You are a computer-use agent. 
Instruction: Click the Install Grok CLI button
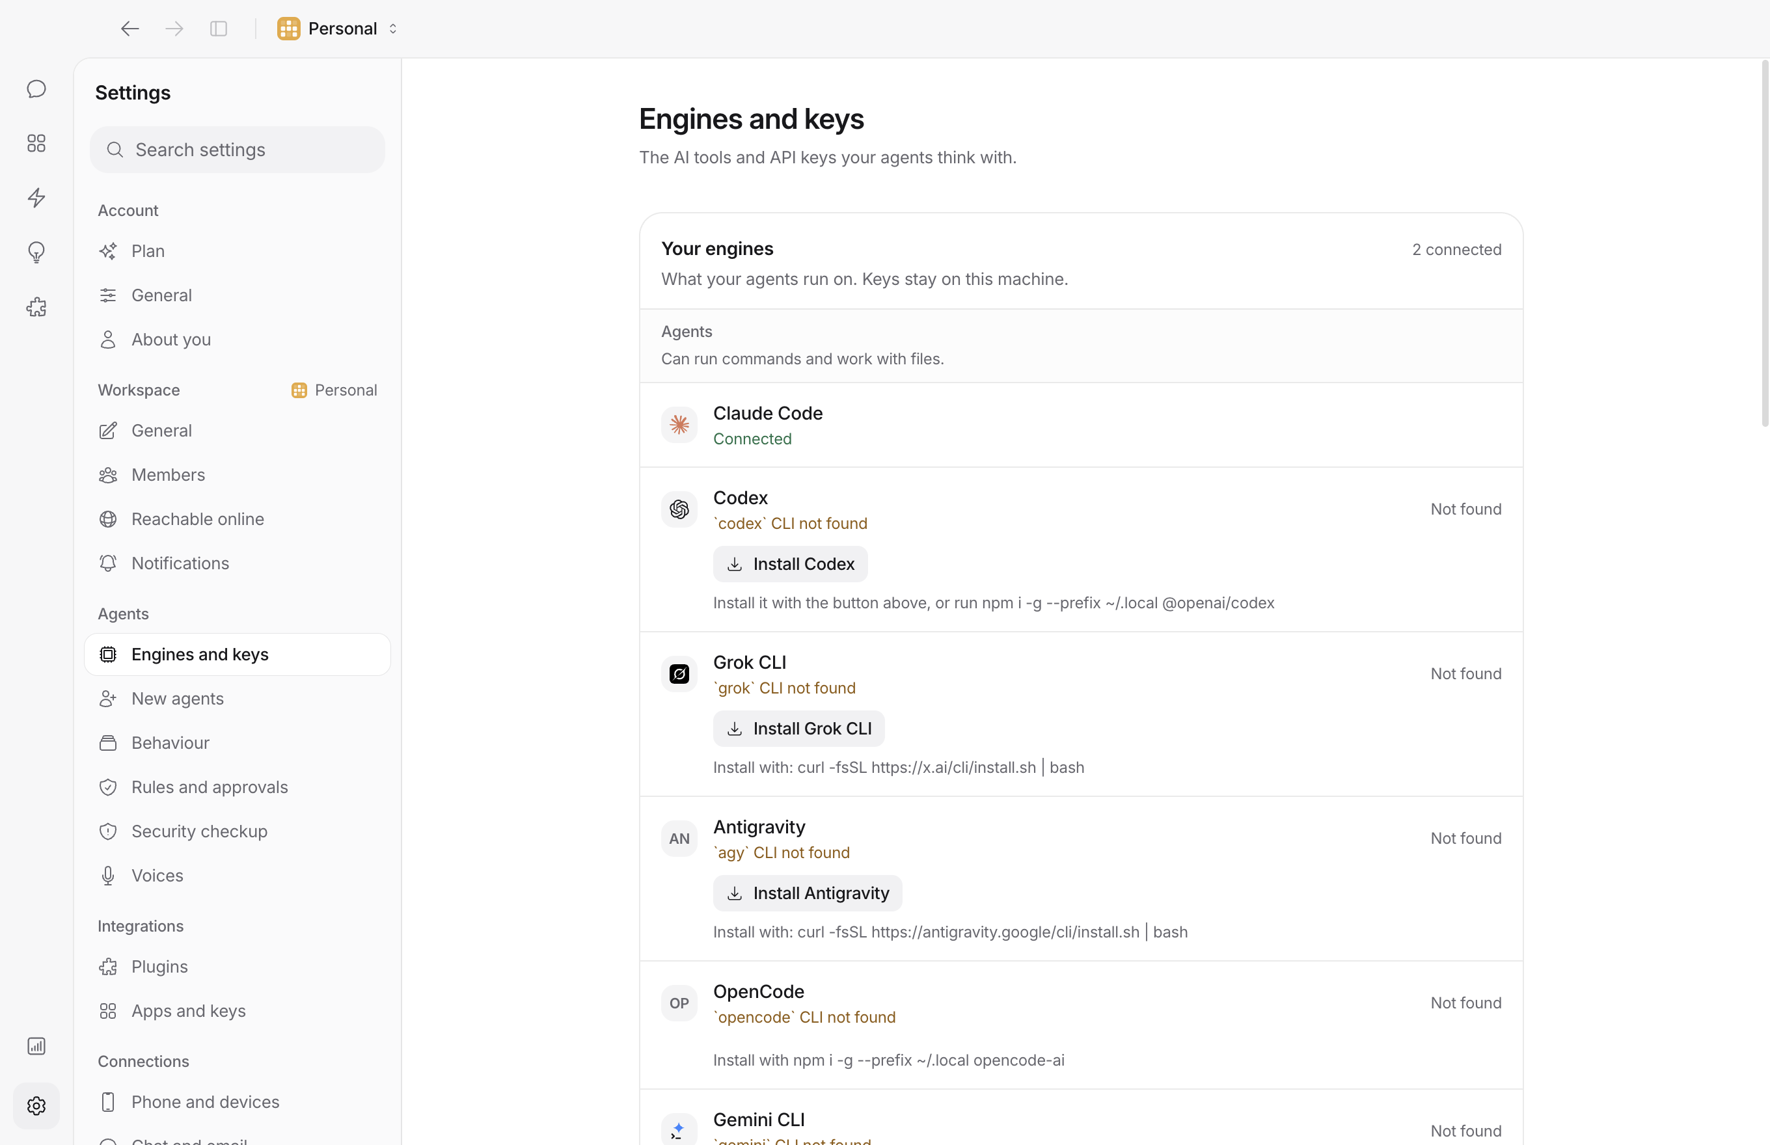pyautogui.click(x=798, y=729)
